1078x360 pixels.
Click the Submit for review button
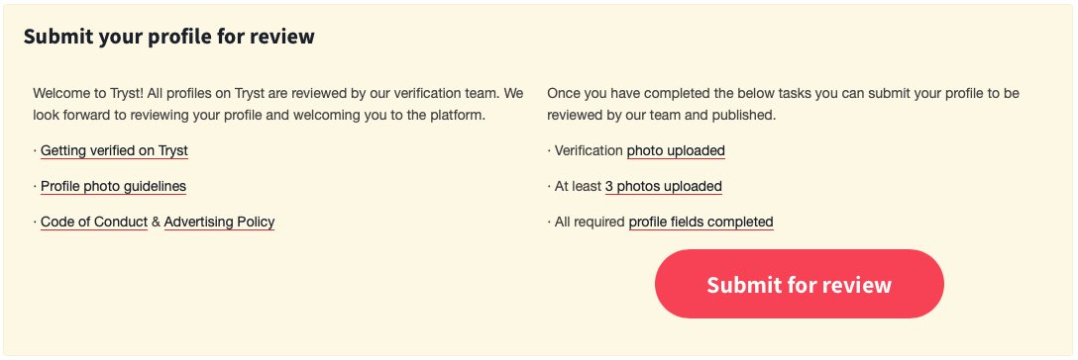pos(799,284)
